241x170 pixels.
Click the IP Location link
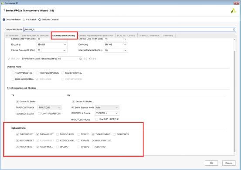[x=31, y=20]
